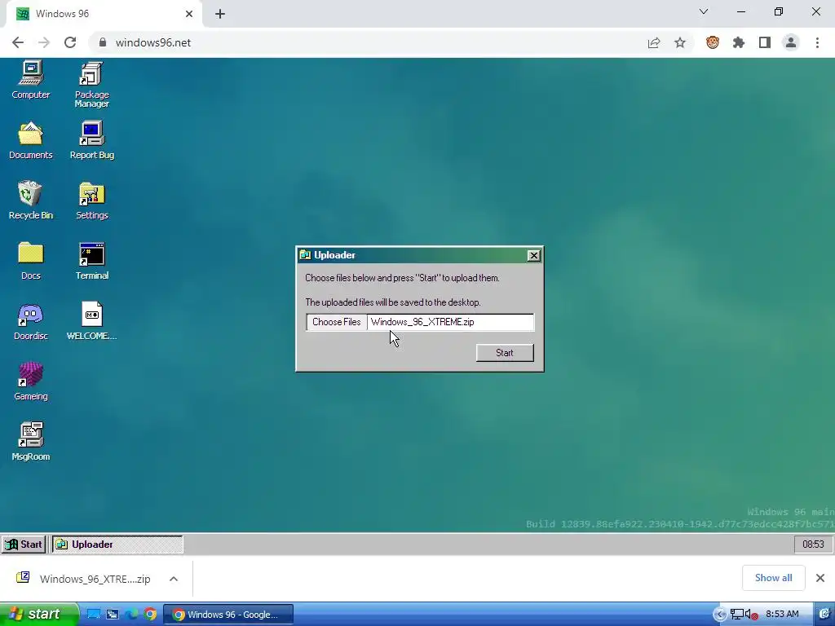835x626 pixels.
Task: Open the tab search chevron
Action: pos(704,11)
